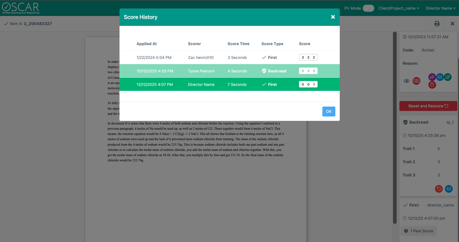Screen dimensions: 459x242
Task: Click the blue envelope icon beside share
Action: pyautogui.click(x=440, y=77)
